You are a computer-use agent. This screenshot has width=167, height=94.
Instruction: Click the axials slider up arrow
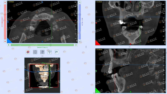(x=80, y=2)
